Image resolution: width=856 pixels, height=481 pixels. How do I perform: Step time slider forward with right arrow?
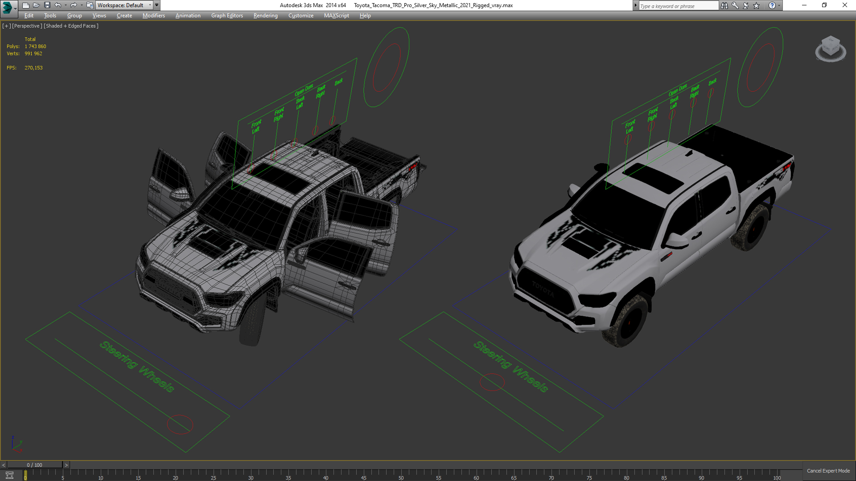(x=66, y=465)
